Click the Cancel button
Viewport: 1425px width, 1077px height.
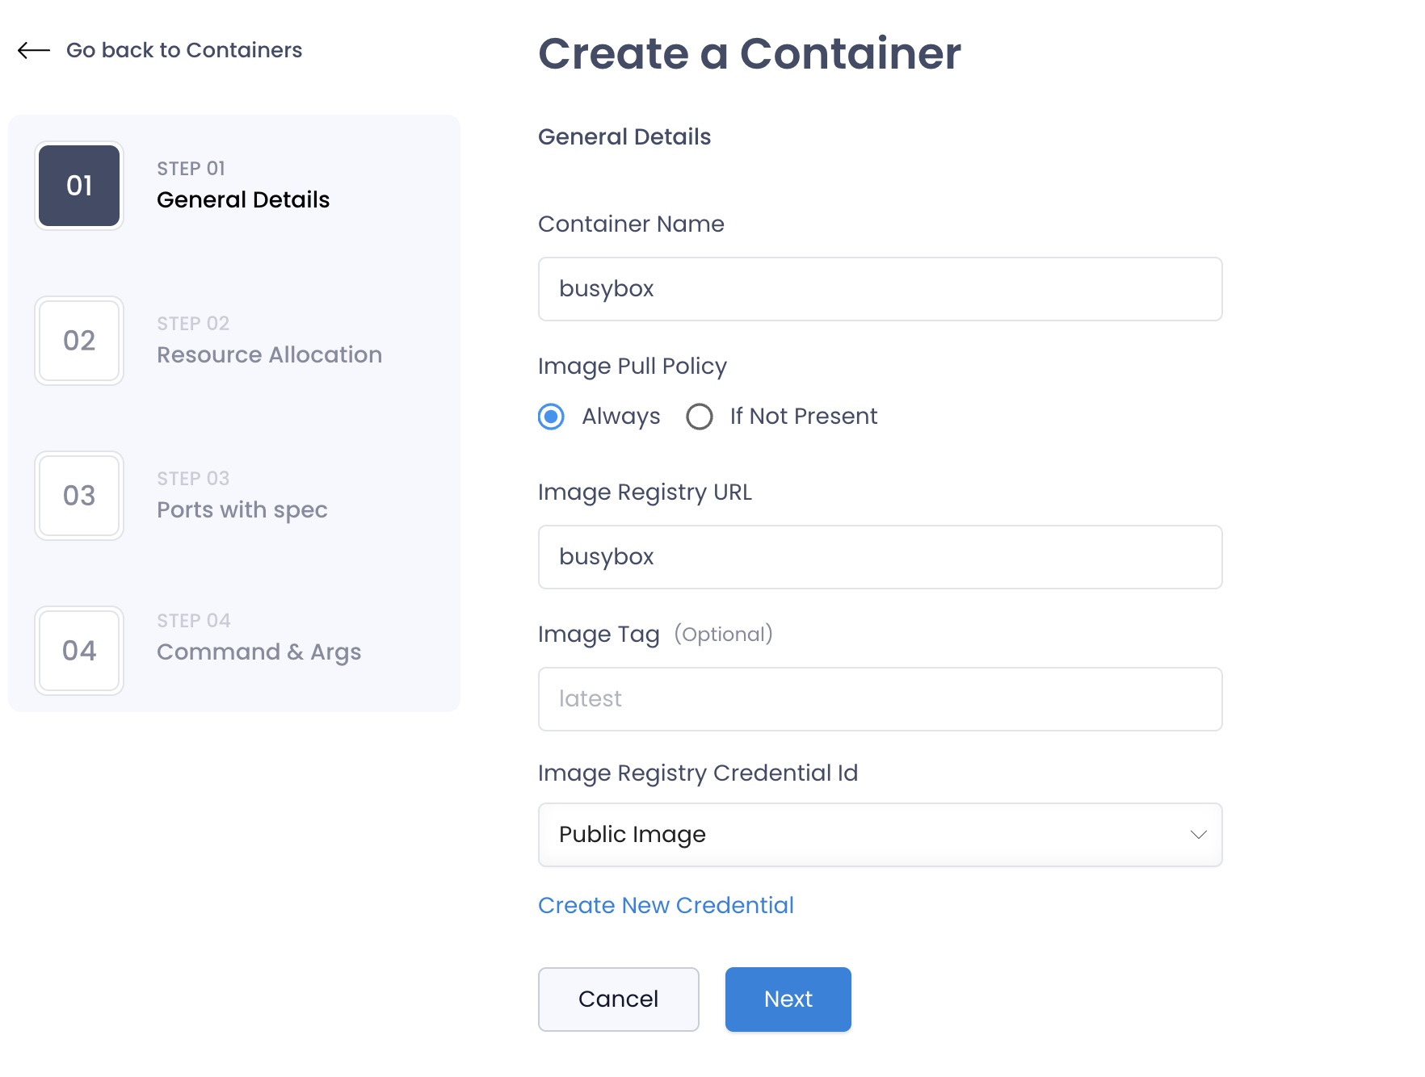619,999
